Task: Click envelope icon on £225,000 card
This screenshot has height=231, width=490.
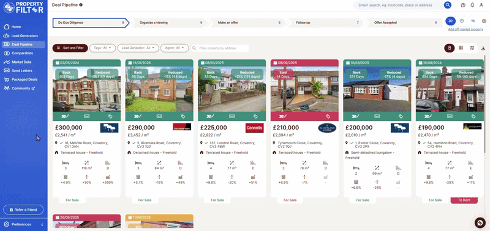Action: (232, 116)
